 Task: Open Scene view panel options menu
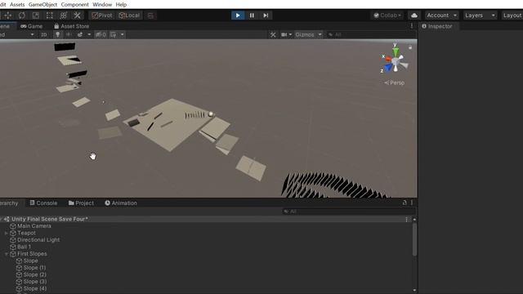tap(412, 26)
